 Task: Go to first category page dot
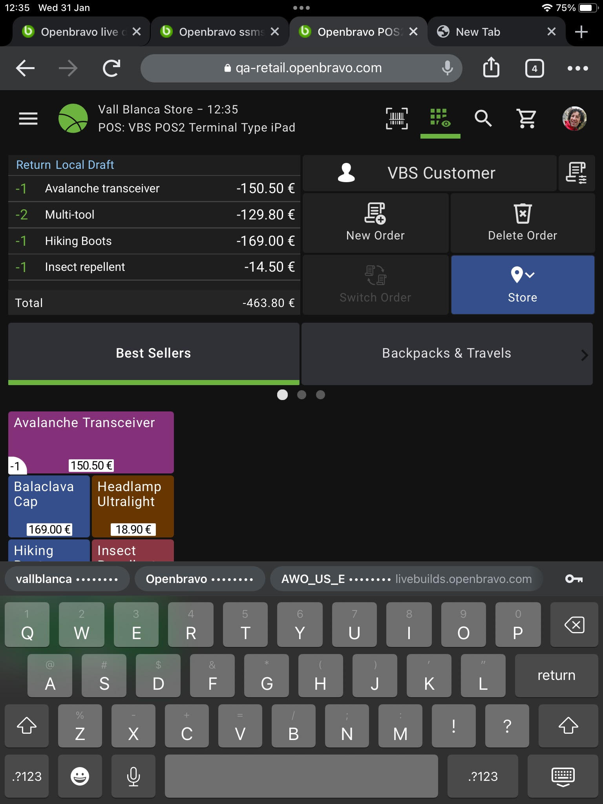coord(282,395)
